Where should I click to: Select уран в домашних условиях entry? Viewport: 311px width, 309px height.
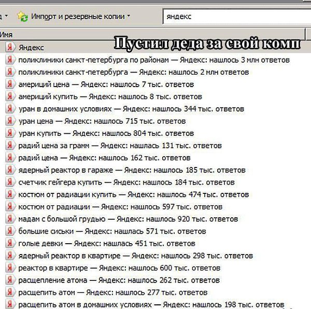[x=131, y=109]
